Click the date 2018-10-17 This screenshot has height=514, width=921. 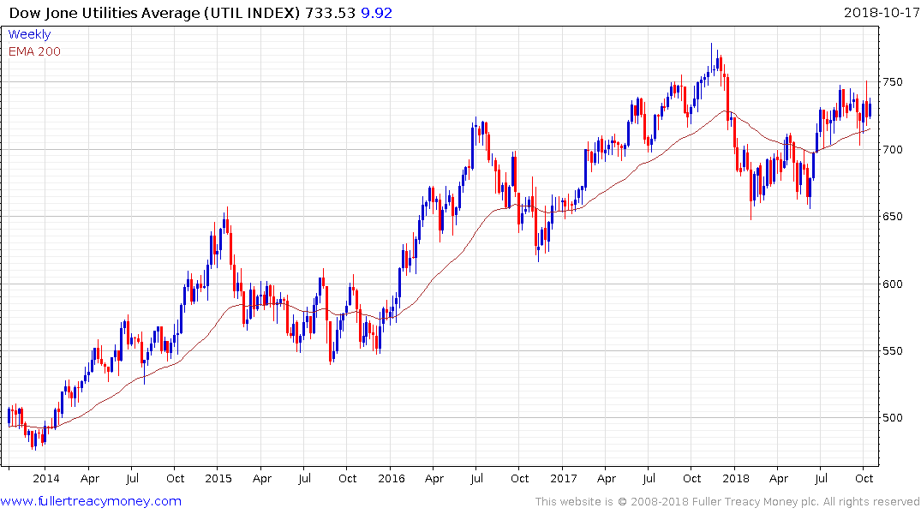click(x=882, y=13)
